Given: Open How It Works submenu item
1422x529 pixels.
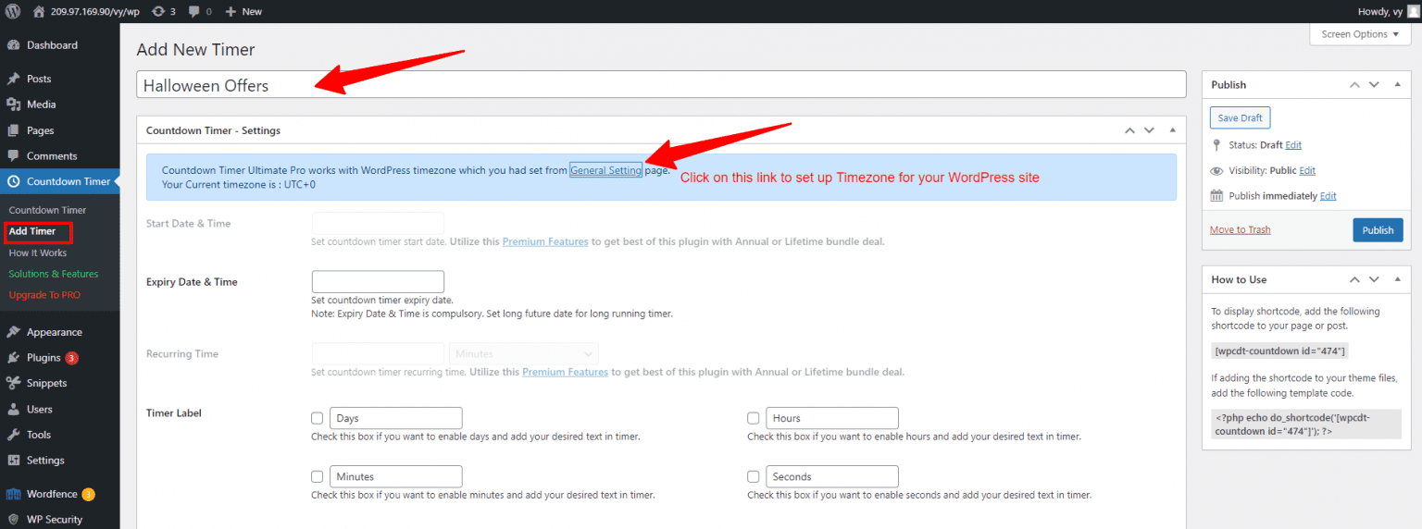Looking at the screenshot, I should [38, 252].
